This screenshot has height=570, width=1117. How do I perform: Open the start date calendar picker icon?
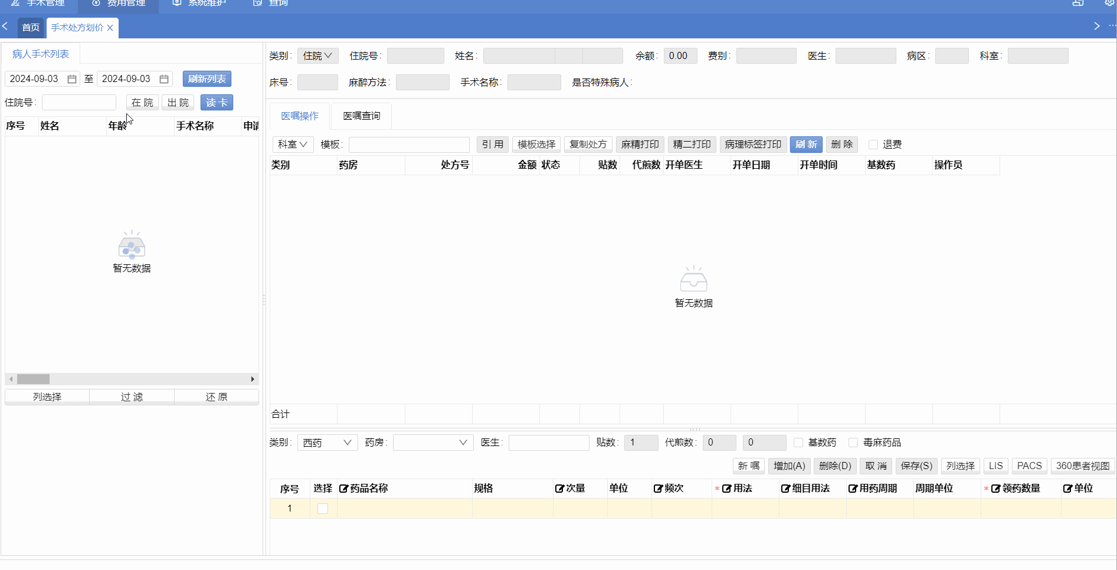(72, 79)
